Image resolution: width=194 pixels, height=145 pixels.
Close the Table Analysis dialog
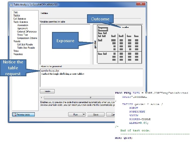click(x=141, y=4)
